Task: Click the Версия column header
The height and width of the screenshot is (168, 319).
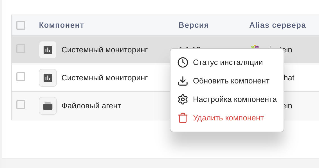Action: pyautogui.click(x=193, y=25)
